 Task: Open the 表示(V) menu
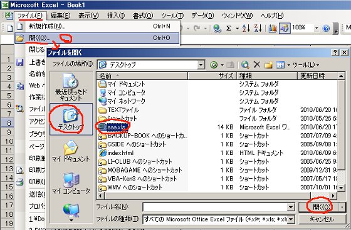pos(88,16)
